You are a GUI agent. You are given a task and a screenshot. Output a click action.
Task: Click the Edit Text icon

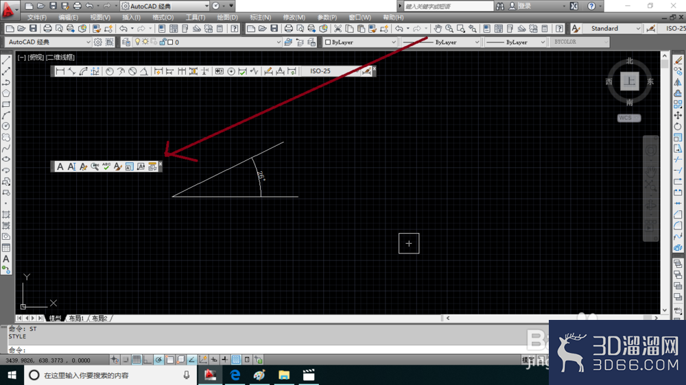coord(83,166)
